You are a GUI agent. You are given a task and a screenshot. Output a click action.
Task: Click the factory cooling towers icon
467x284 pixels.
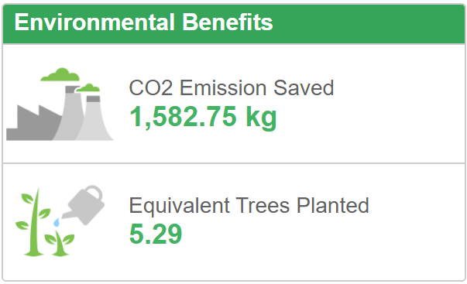(60, 104)
